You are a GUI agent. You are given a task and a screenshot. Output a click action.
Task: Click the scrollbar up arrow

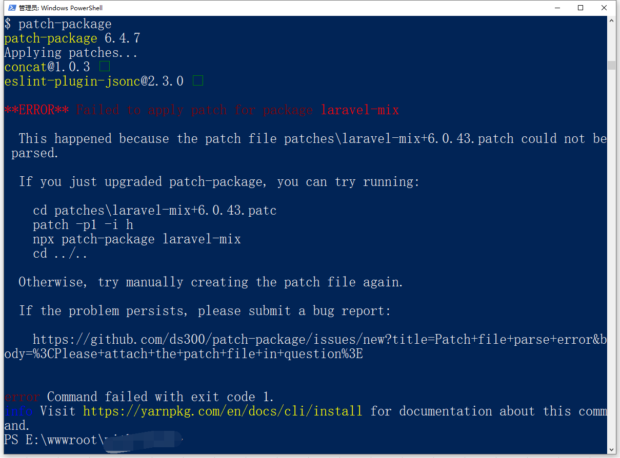[611, 20]
